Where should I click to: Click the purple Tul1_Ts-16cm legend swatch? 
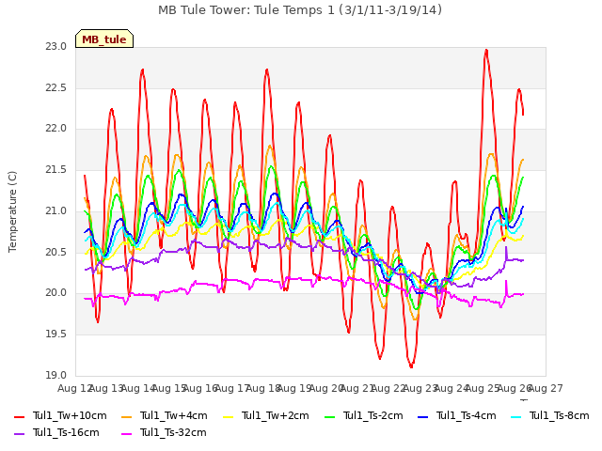point(19,433)
